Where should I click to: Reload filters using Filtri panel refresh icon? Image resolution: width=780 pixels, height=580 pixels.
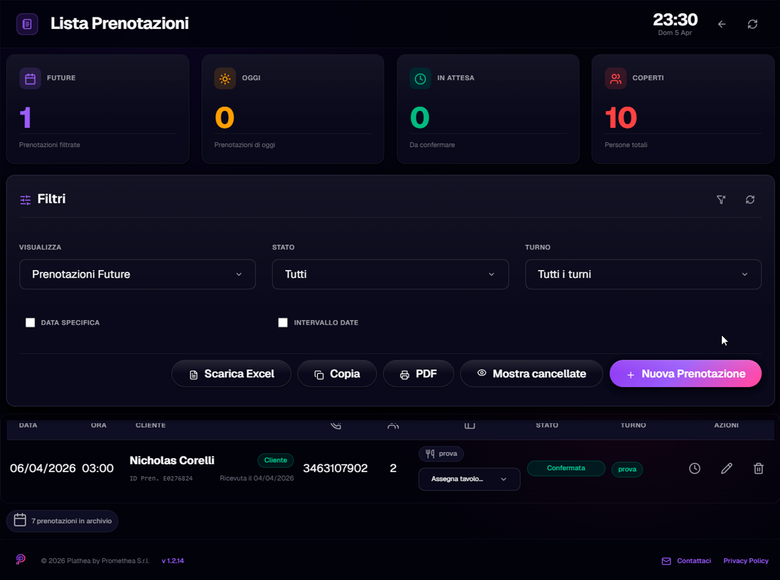(x=750, y=199)
